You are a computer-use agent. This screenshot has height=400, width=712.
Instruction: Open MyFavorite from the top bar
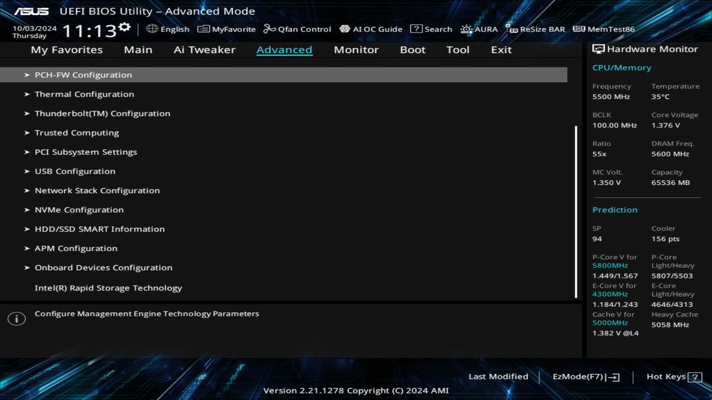[x=226, y=29]
